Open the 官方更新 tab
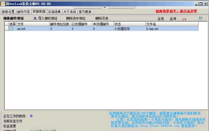The image size is (209, 131). pyautogui.click(x=85, y=12)
